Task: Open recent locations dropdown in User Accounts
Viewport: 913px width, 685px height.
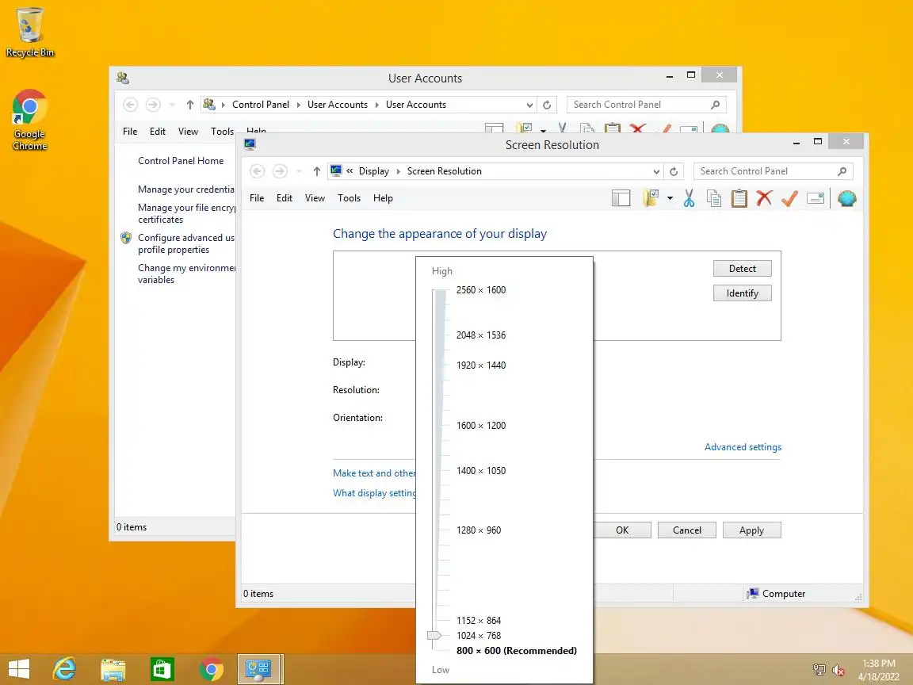Action: point(172,105)
